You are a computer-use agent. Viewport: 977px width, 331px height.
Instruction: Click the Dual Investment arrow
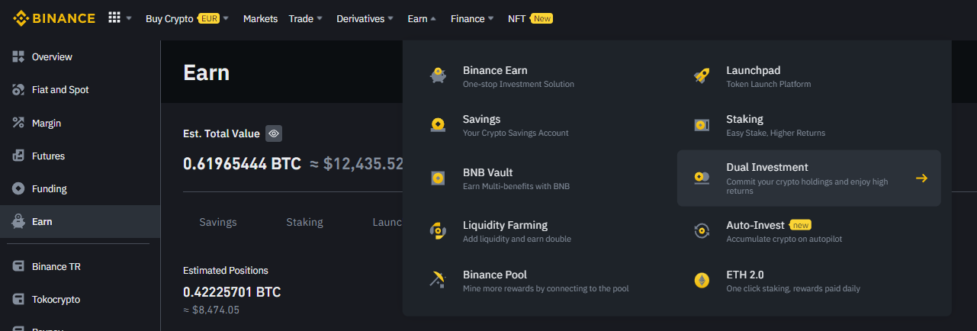(921, 178)
